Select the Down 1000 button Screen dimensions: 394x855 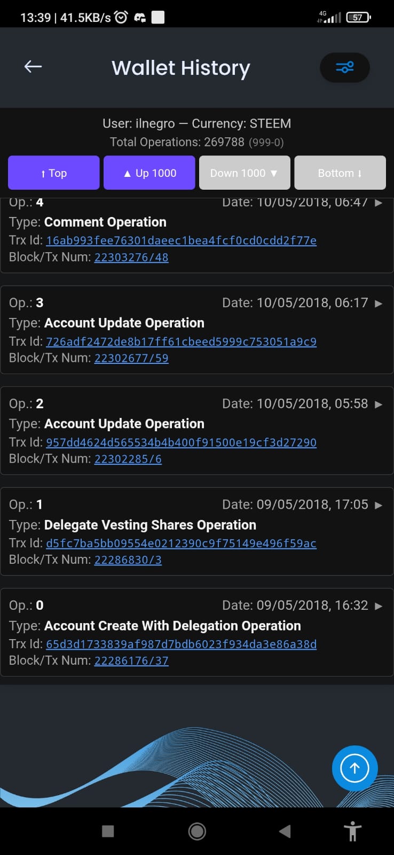[245, 173]
